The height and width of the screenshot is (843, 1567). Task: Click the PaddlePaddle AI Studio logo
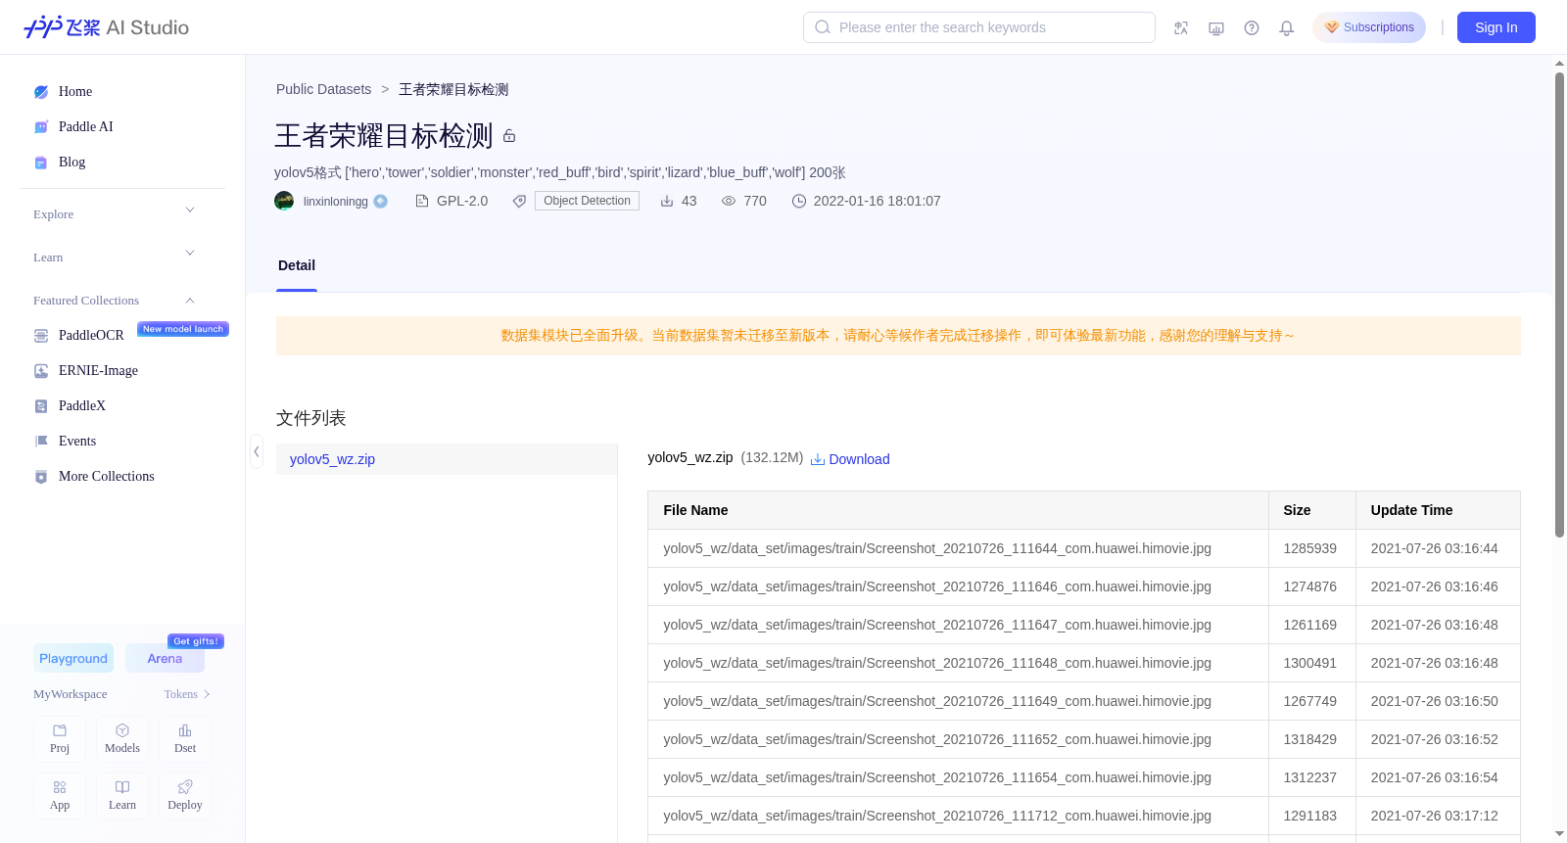coord(106,27)
